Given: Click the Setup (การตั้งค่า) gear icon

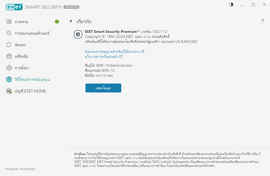Looking at the screenshot, I should coord(9,68).
